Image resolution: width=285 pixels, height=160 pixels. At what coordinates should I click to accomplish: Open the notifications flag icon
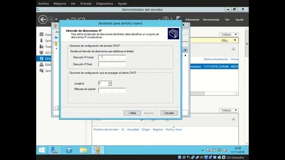click(178, 18)
